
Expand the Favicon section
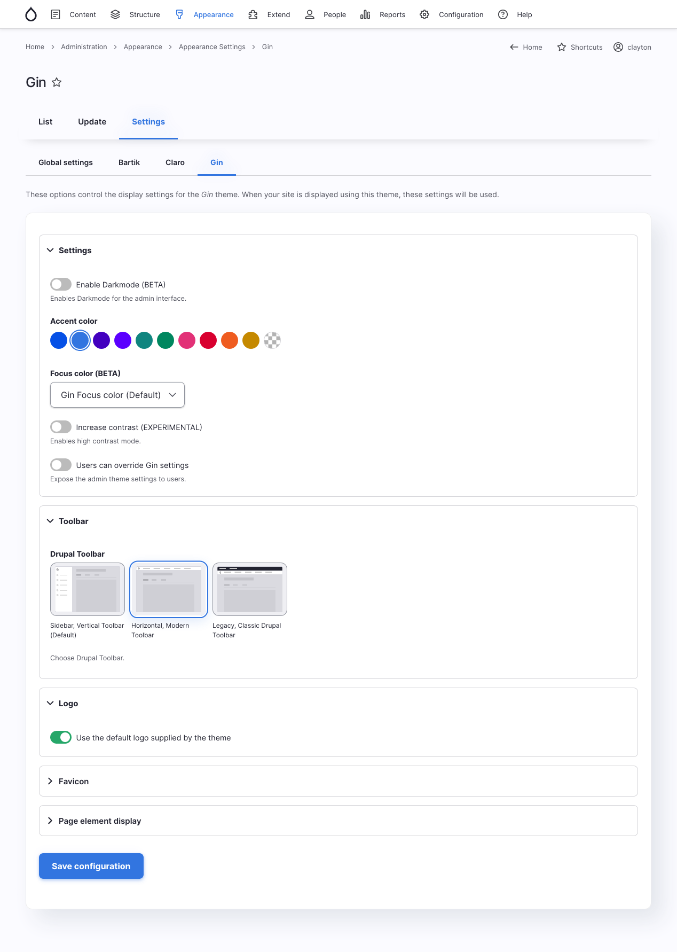click(74, 781)
